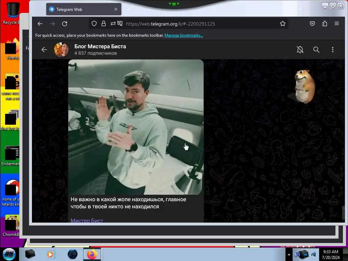Open the Firefox extensions puzzle icon
The width and height of the screenshot is (348, 261).
coord(325,23)
